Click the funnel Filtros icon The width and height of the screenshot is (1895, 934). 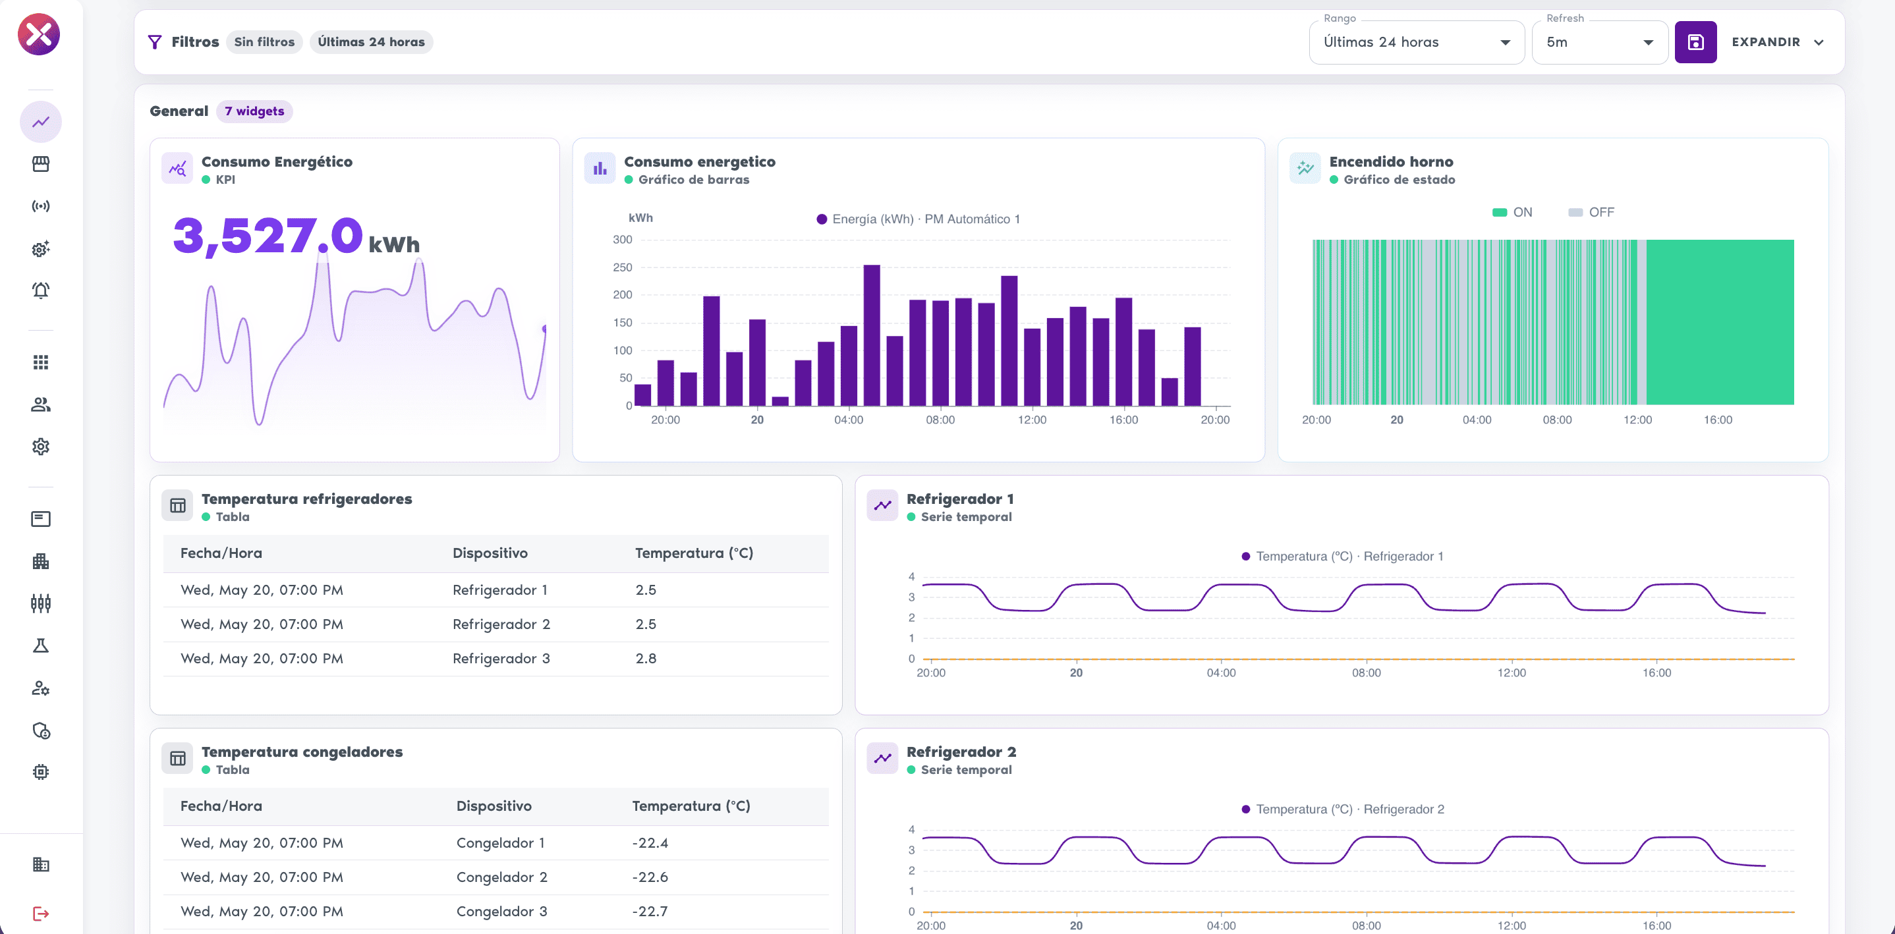point(154,42)
